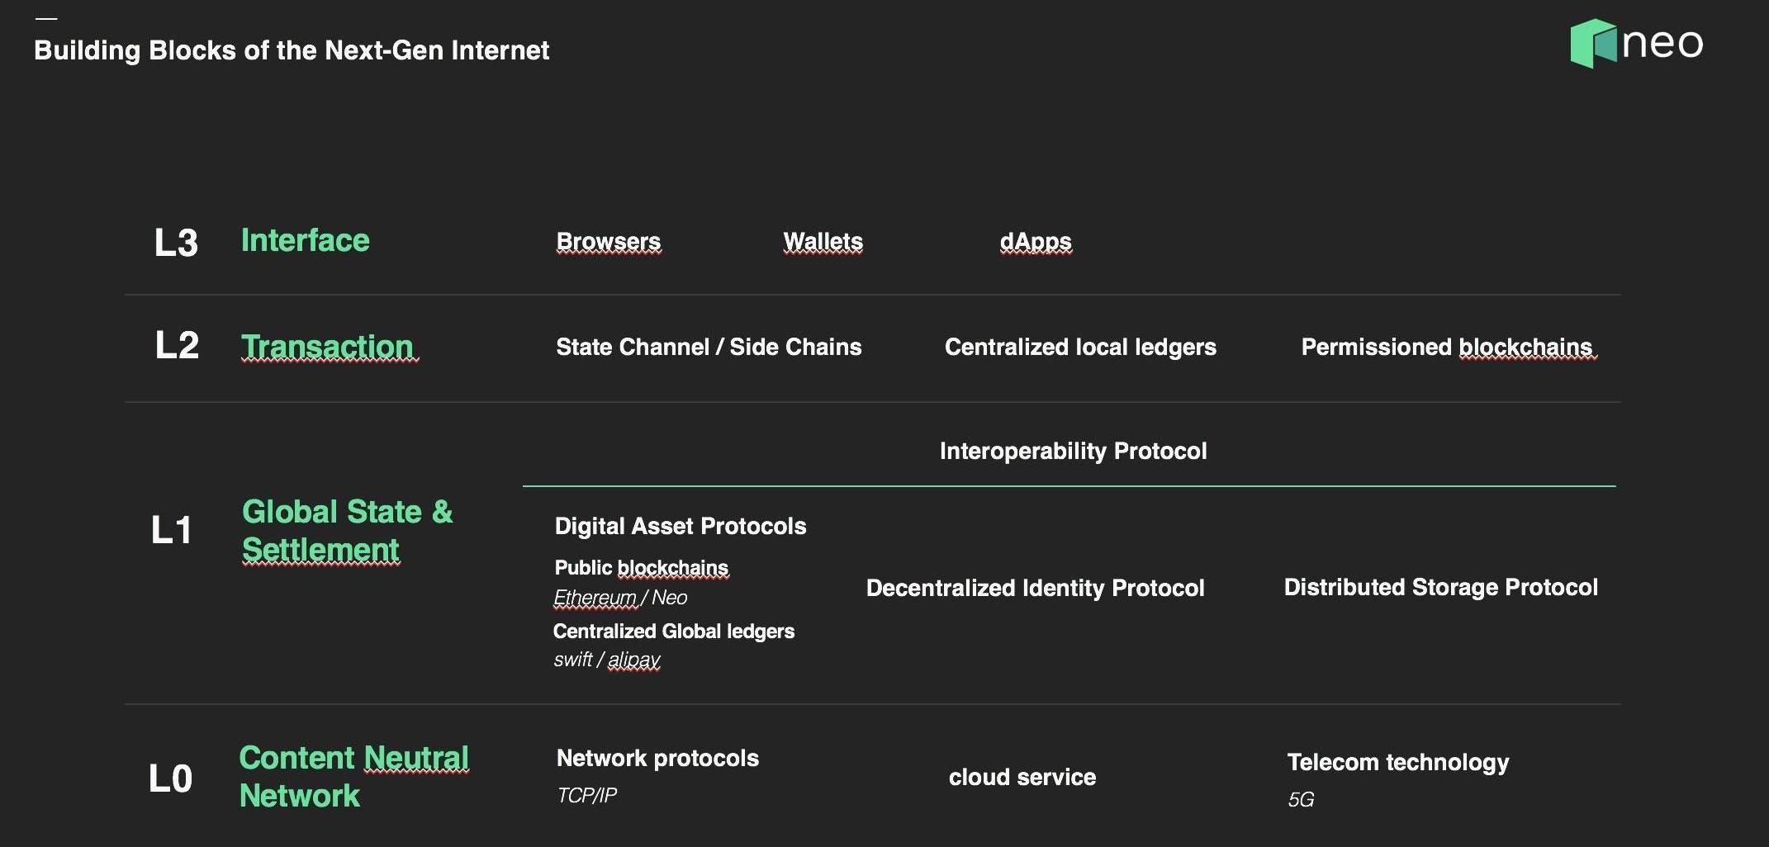
Task: Select 'State Channel / Side Chains' text
Action: 709,347
